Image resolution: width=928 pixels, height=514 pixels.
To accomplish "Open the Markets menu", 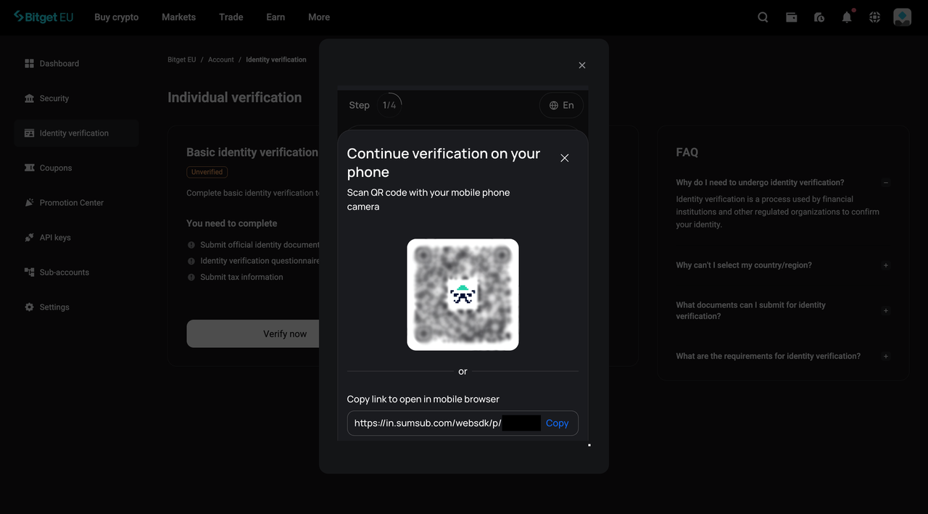I will coord(178,17).
